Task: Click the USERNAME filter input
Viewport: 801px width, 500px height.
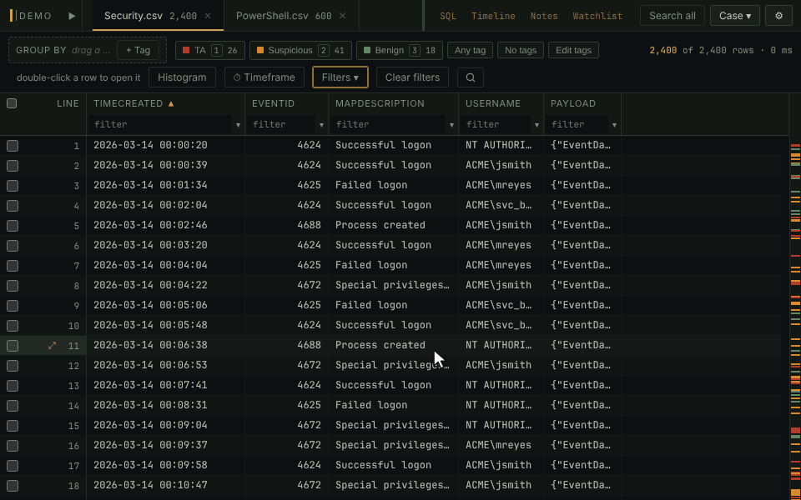Action: pos(496,125)
